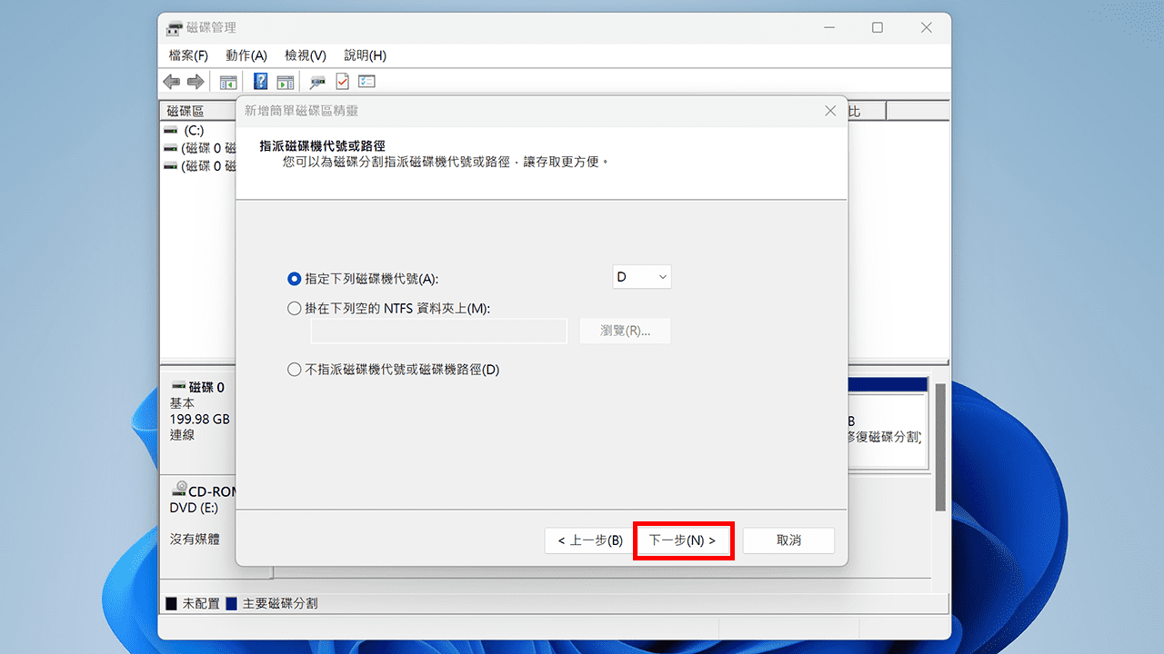Click the NTFS folder path input field
The image size is (1164, 654).
click(438, 331)
